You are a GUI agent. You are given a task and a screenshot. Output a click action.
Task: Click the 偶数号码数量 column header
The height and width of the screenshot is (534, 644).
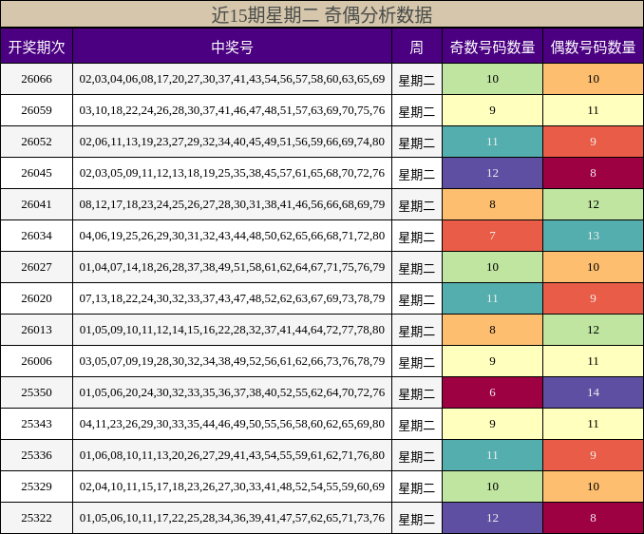593,47
